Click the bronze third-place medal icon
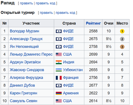Viewport: 133px width, 105px height. [122, 47]
